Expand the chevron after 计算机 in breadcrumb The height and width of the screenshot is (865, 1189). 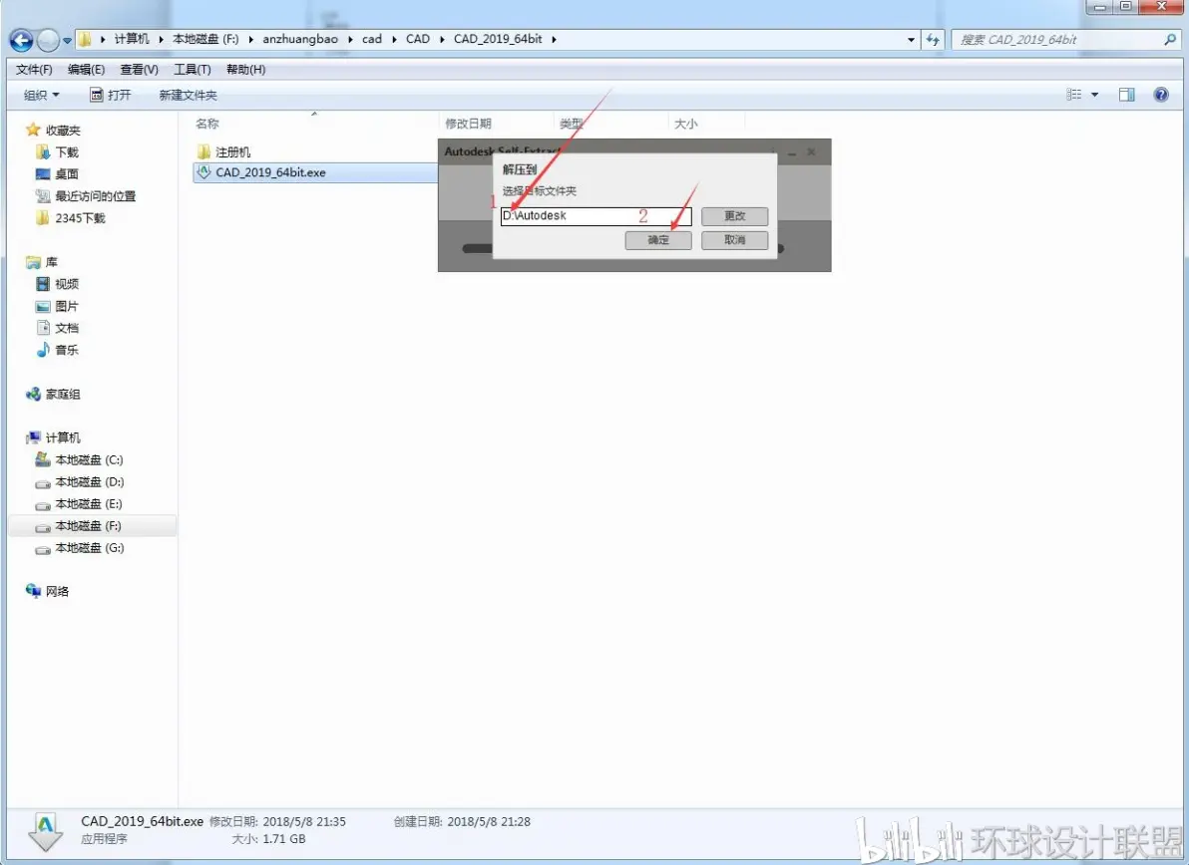[161, 40]
